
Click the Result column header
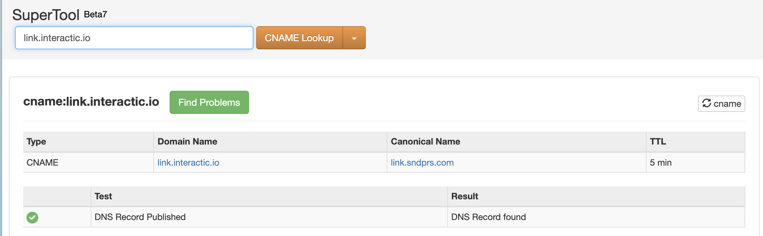coord(465,196)
